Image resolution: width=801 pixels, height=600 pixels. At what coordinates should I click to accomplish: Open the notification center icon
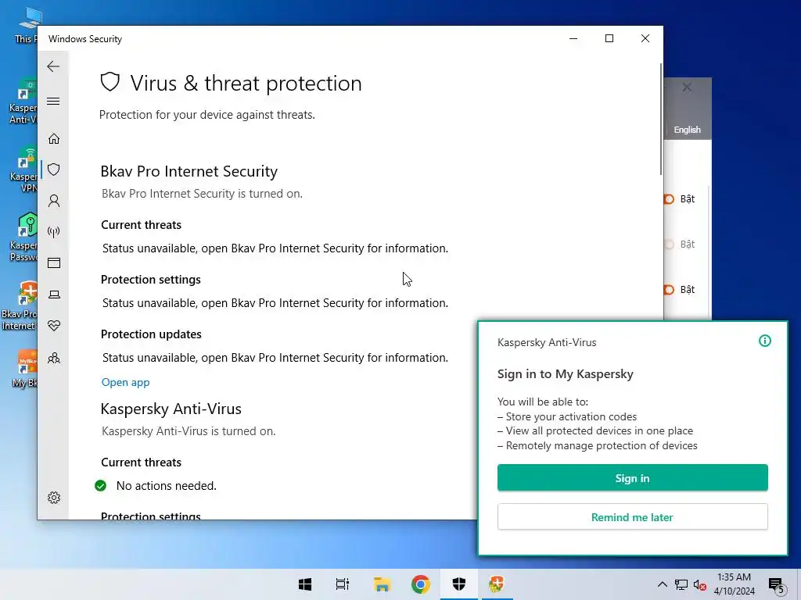[776, 585]
